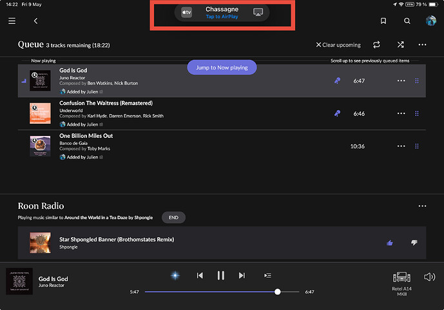This screenshot has width=444, height=310.
Task: Go back with the left arrow
Action: tap(35, 21)
